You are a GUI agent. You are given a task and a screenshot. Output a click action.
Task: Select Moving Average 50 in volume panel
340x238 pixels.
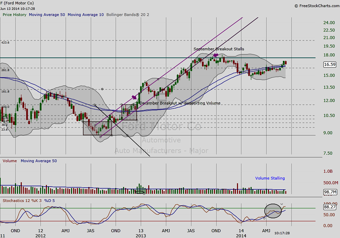coord(39,161)
